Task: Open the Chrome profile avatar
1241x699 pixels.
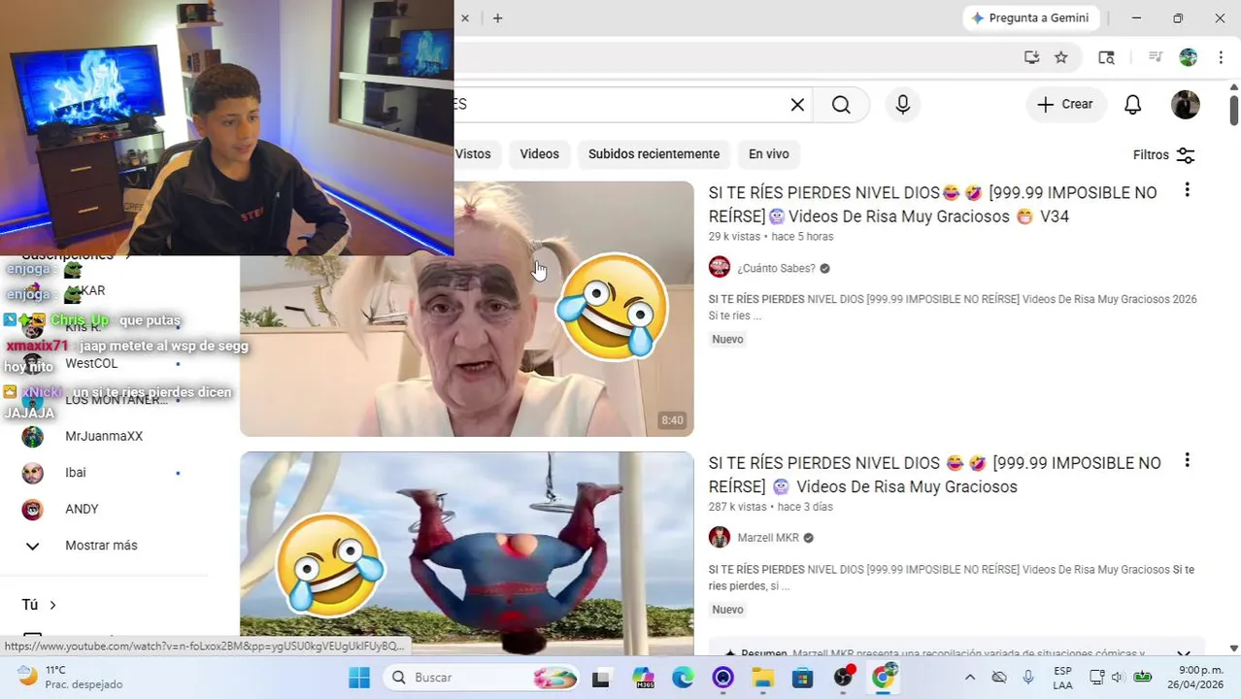Action: point(1189,57)
